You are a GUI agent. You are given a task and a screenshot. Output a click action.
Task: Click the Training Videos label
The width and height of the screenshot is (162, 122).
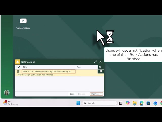[23, 28]
